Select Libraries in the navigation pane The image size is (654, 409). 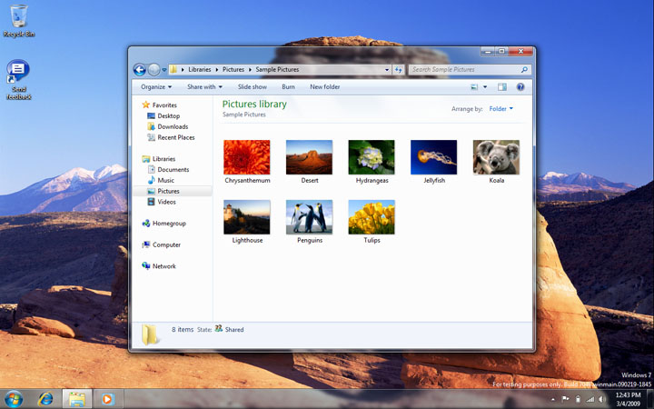click(158, 159)
